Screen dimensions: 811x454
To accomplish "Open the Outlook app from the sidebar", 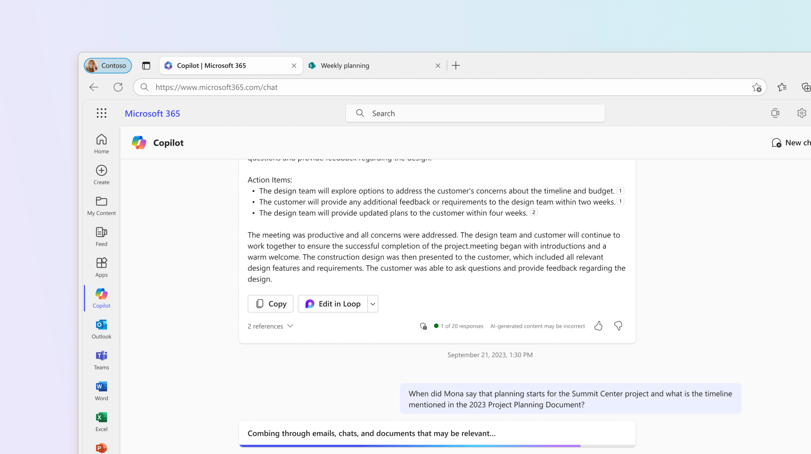I will pos(101,328).
